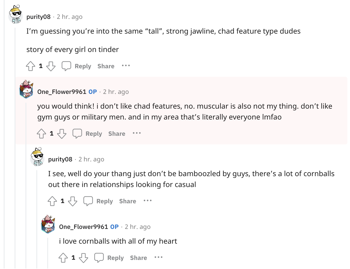Downvote the cornballs warning comment
This screenshot has height=269, width=350.
coord(72,201)
